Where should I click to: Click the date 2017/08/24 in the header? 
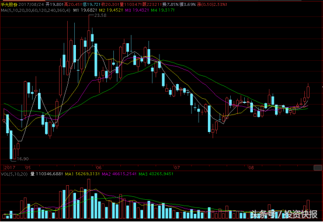point(31,4)
